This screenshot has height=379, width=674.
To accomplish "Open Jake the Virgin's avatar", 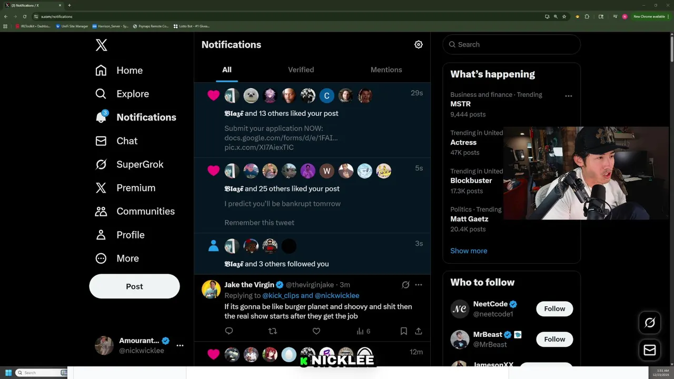I will click(211, 290).
